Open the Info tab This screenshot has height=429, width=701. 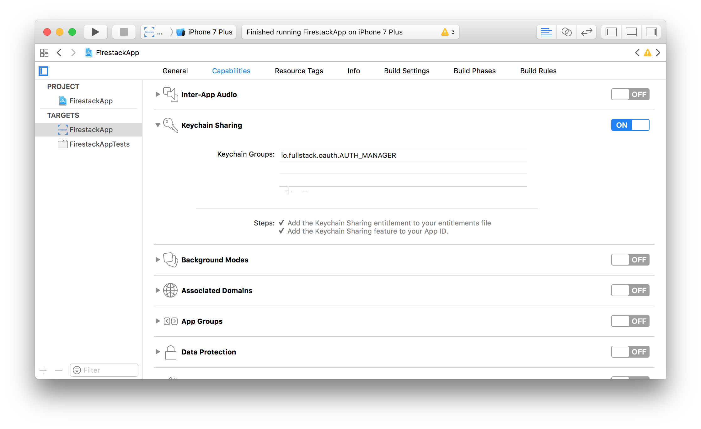353,71
